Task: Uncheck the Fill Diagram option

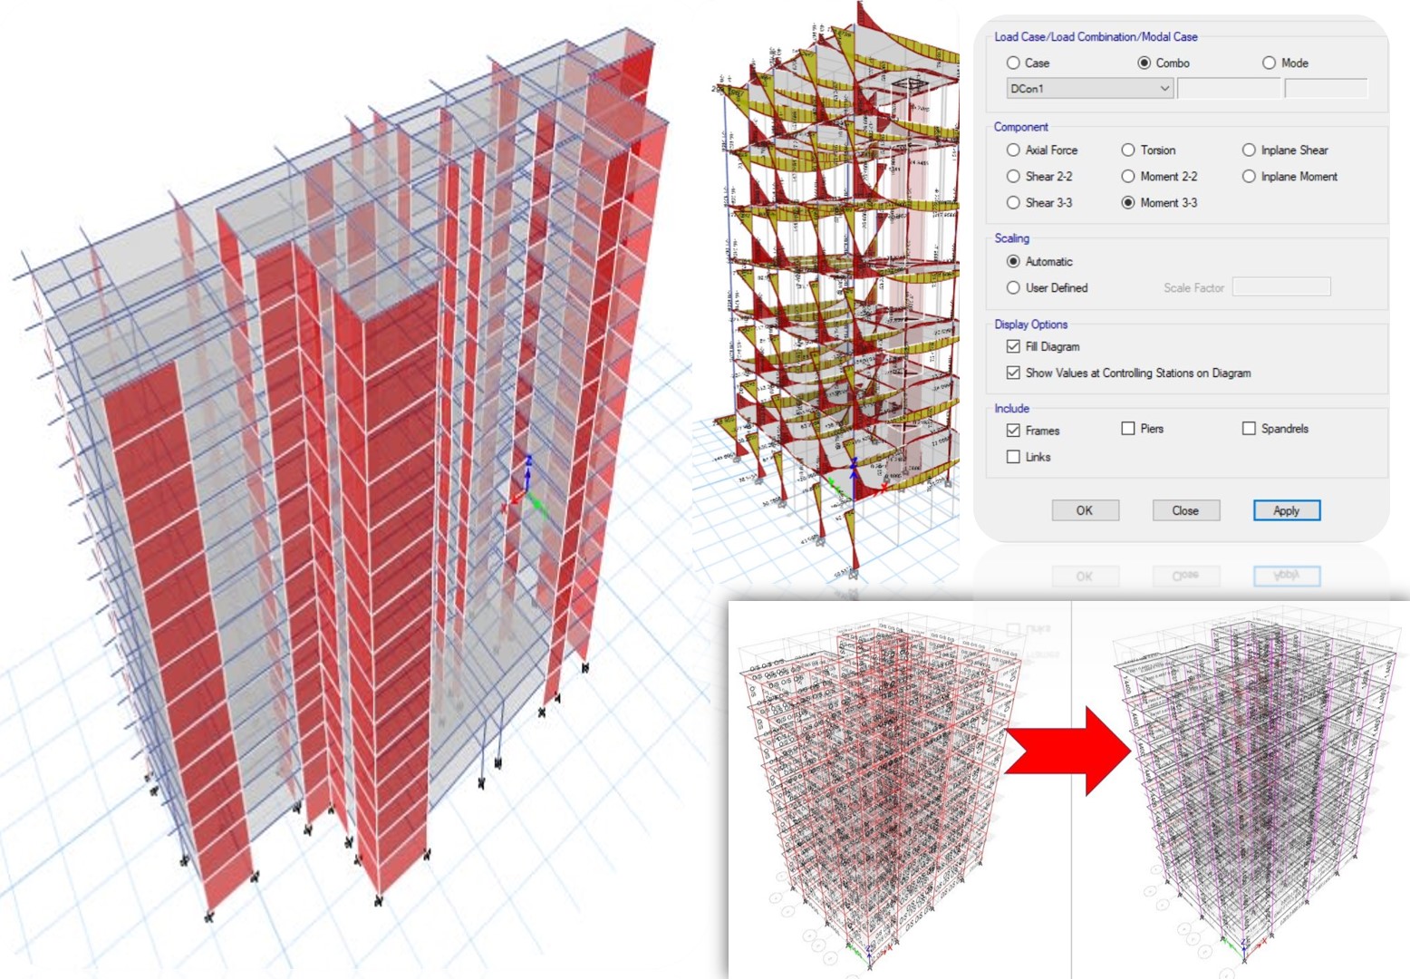Action: (x=1012, y=346)
